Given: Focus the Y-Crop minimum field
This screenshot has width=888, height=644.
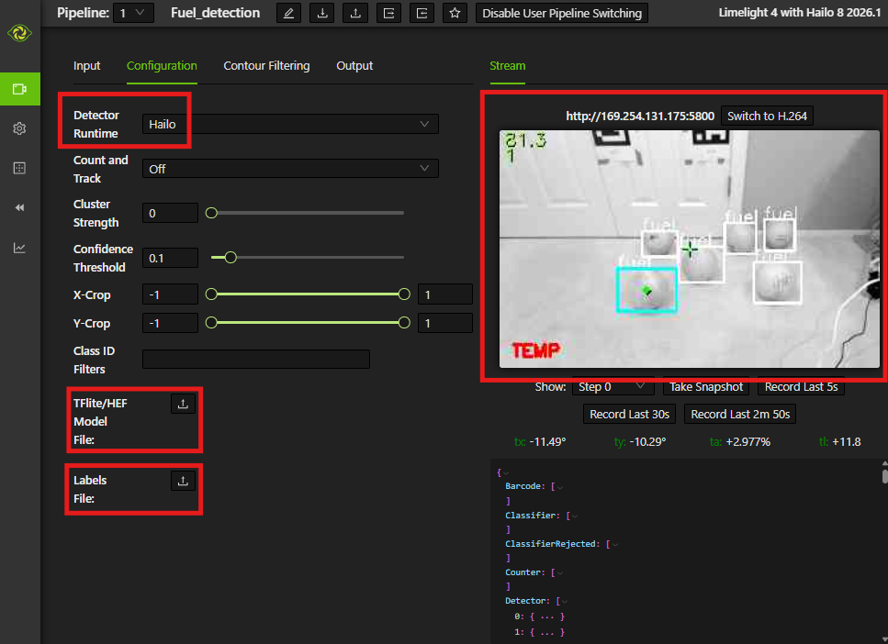Looking at the screenshot, I should pos(170,323).
